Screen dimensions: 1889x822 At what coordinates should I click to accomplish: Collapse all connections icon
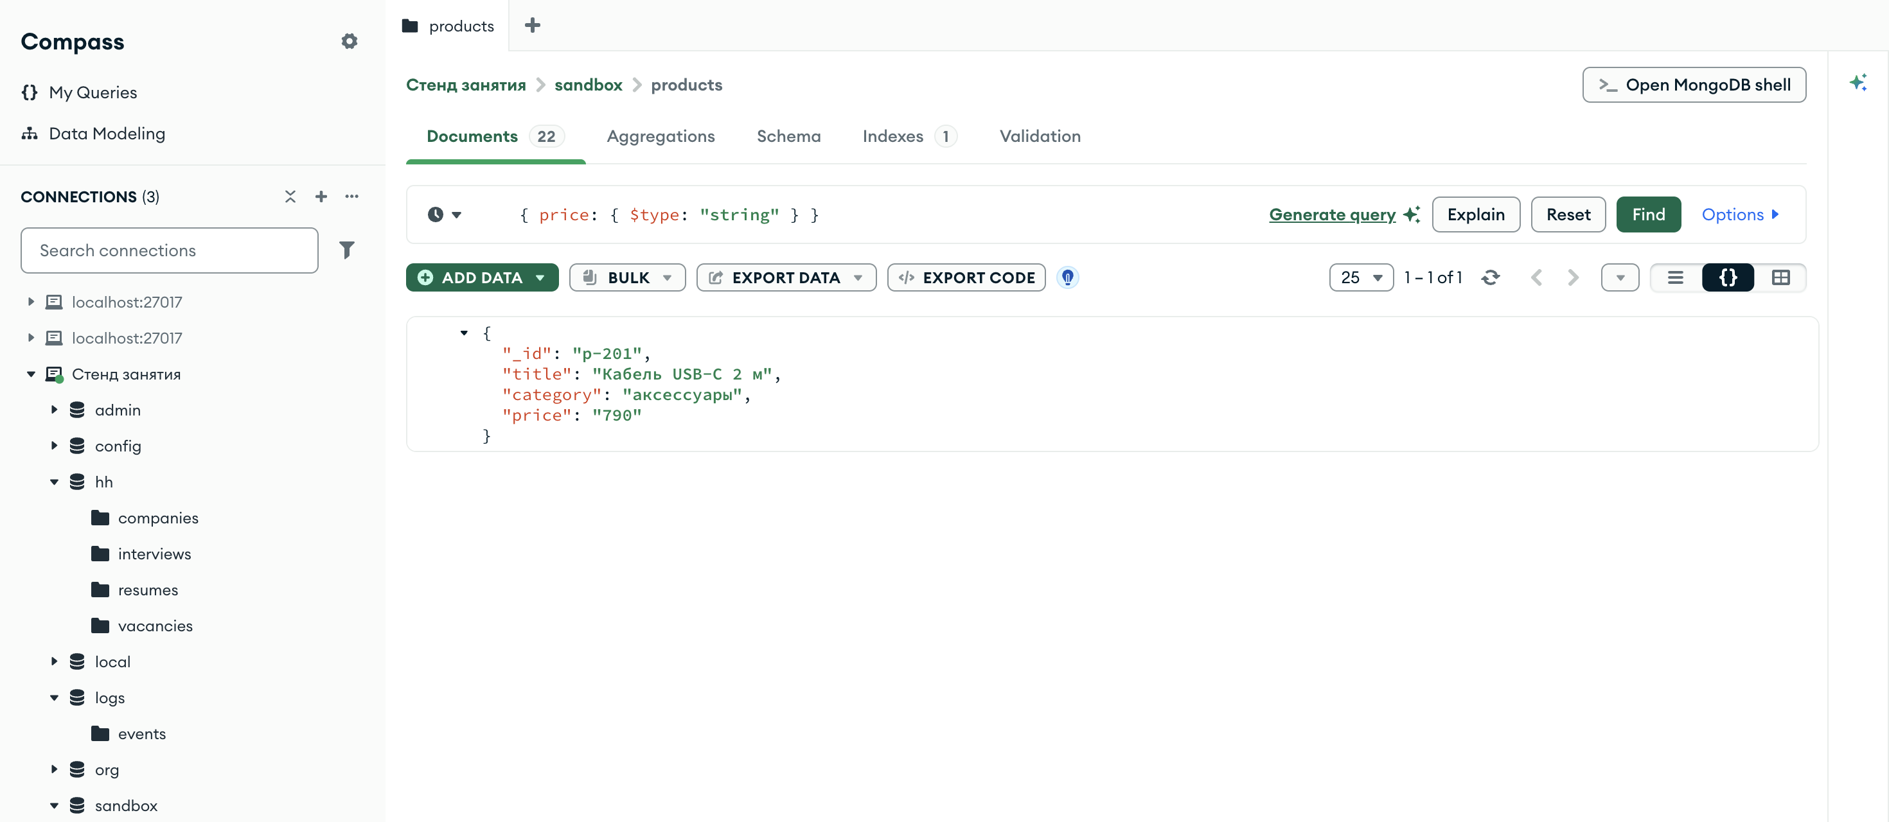290,197
